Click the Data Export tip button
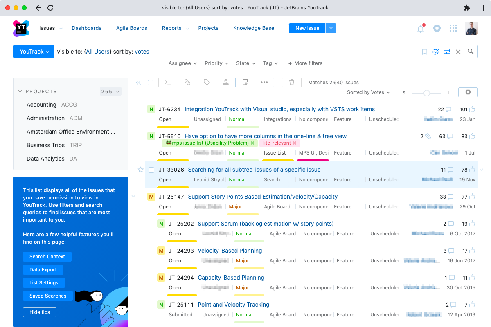The width and height of the screenshot is (491, 327). [43, 270]
